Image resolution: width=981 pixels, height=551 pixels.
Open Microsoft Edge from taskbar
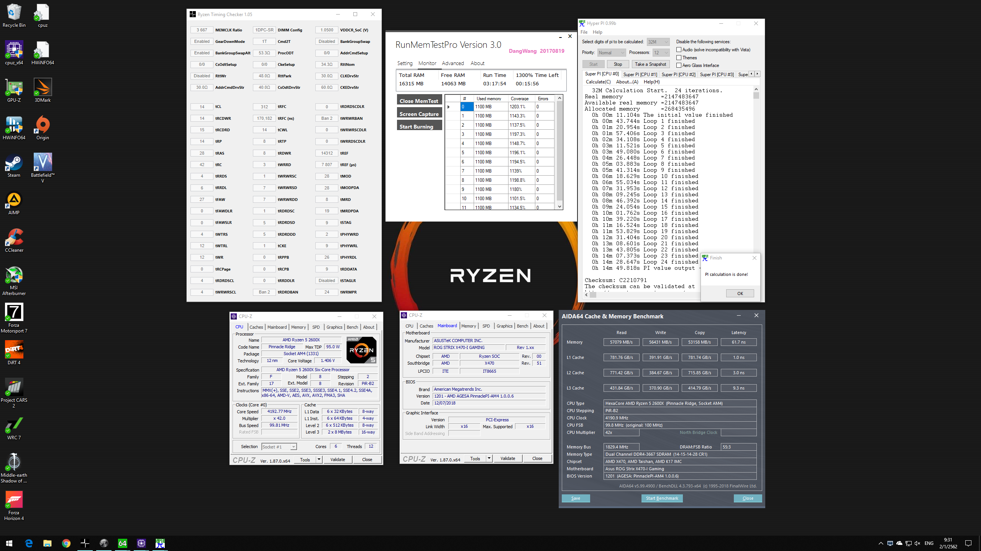(29, 543)
